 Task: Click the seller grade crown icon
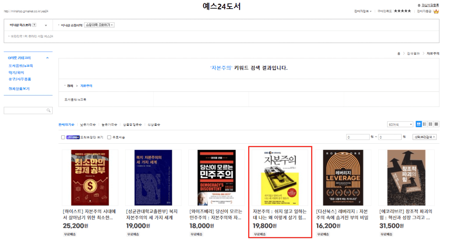[436, 11]
